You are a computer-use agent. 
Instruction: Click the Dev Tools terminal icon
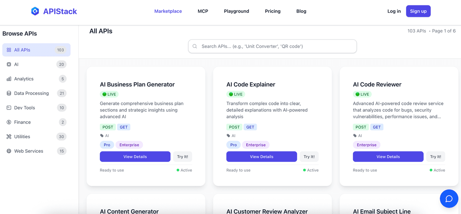tap(9, 108)
